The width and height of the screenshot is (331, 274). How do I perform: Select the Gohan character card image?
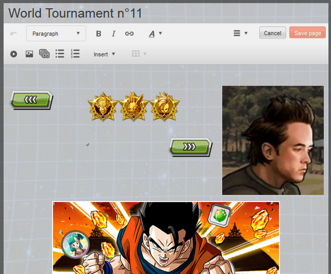coord(166,237)
